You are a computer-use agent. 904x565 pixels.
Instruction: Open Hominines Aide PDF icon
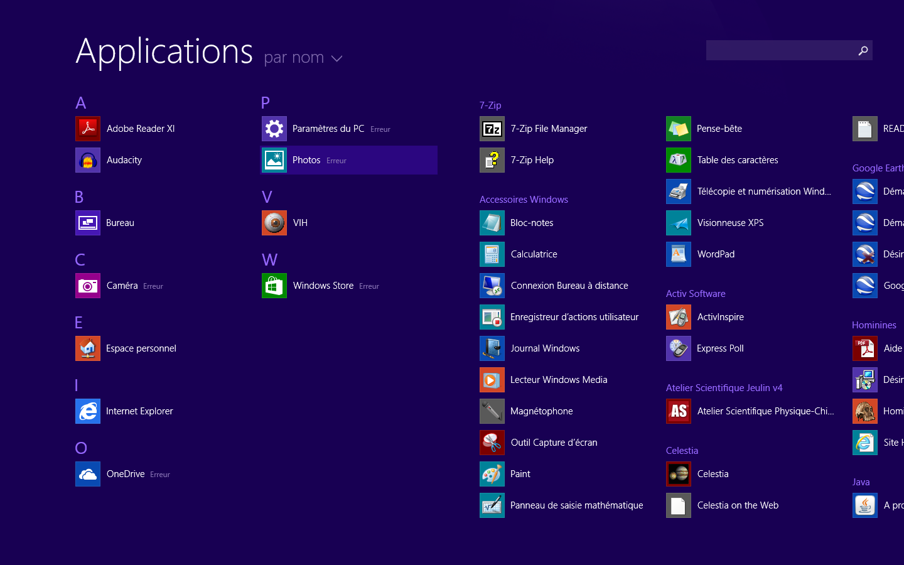click(865, 348)
